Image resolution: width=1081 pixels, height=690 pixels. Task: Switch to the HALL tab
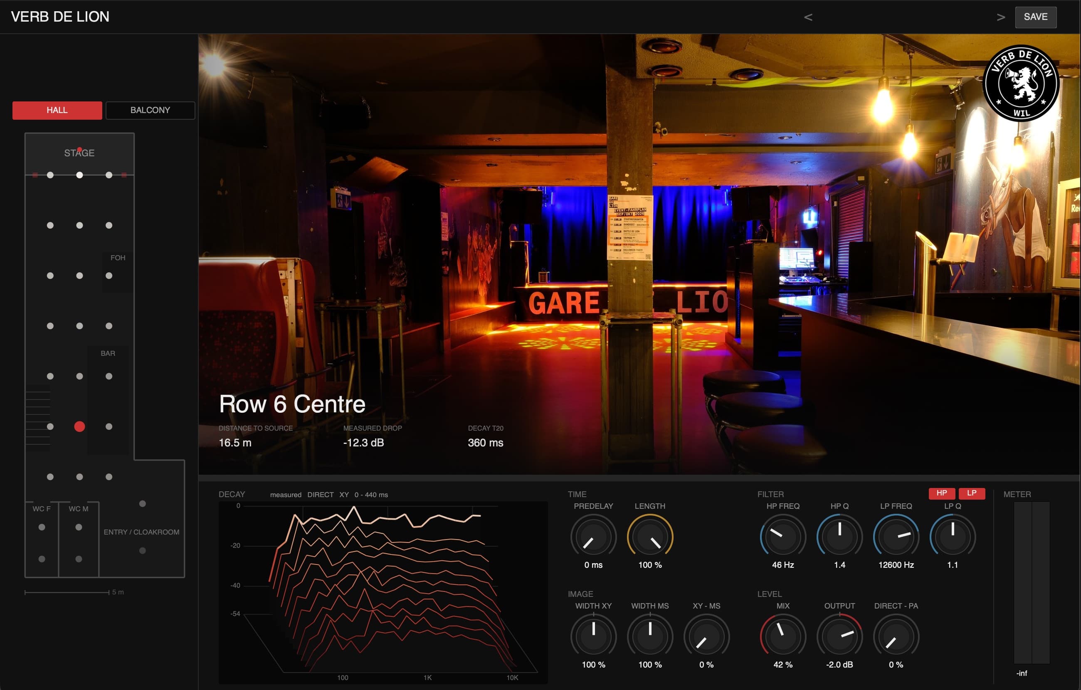(x=57, y=111)
